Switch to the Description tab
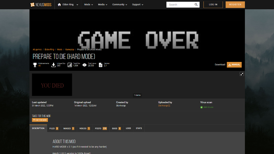The height and width of the screenshot is (154, 274). coord(38,128)
